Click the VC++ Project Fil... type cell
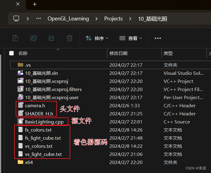This screenshot has width=211, height=173. (x=183, y=90)
